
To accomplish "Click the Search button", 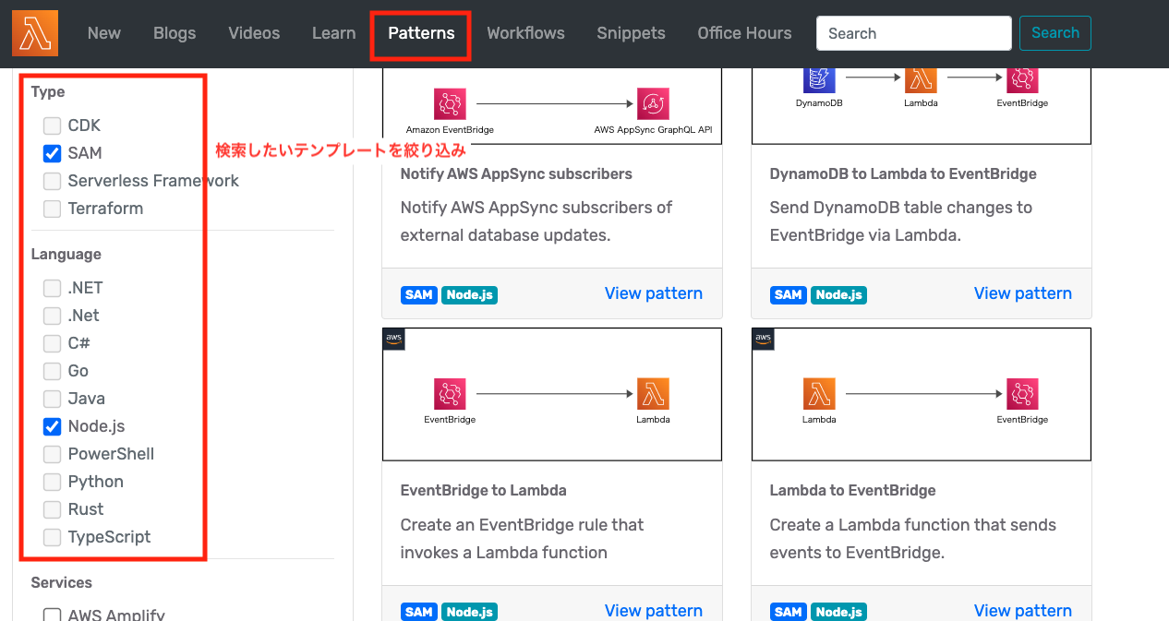I will (1055, 33).
